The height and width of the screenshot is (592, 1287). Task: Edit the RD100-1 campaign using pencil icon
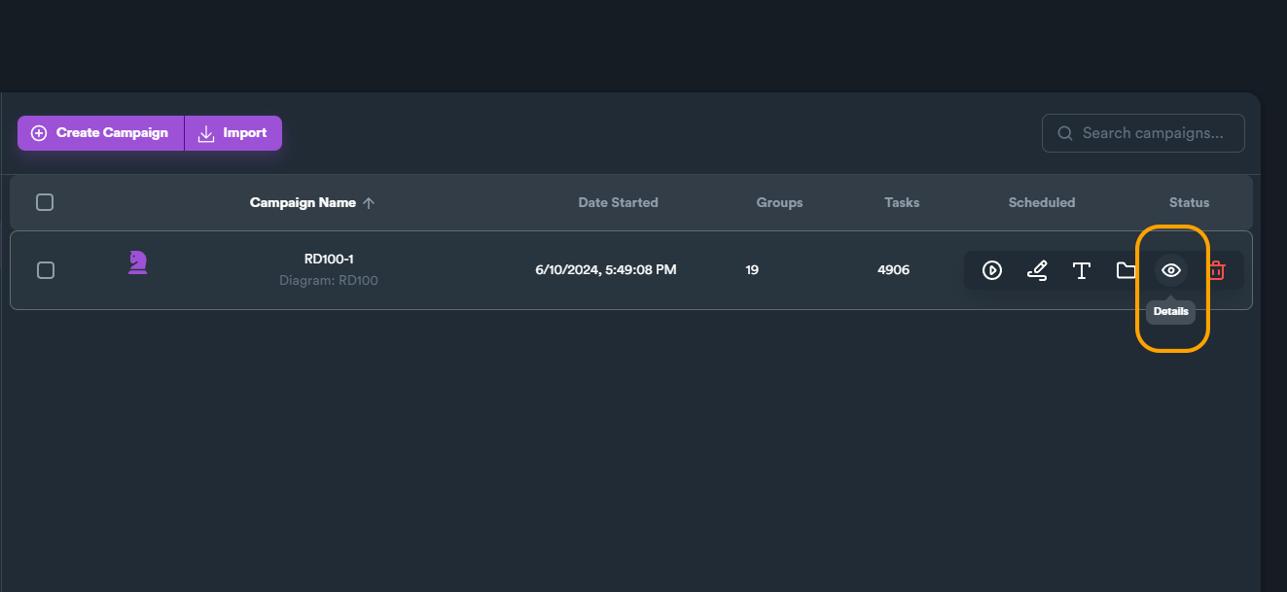coord(1037,270)
